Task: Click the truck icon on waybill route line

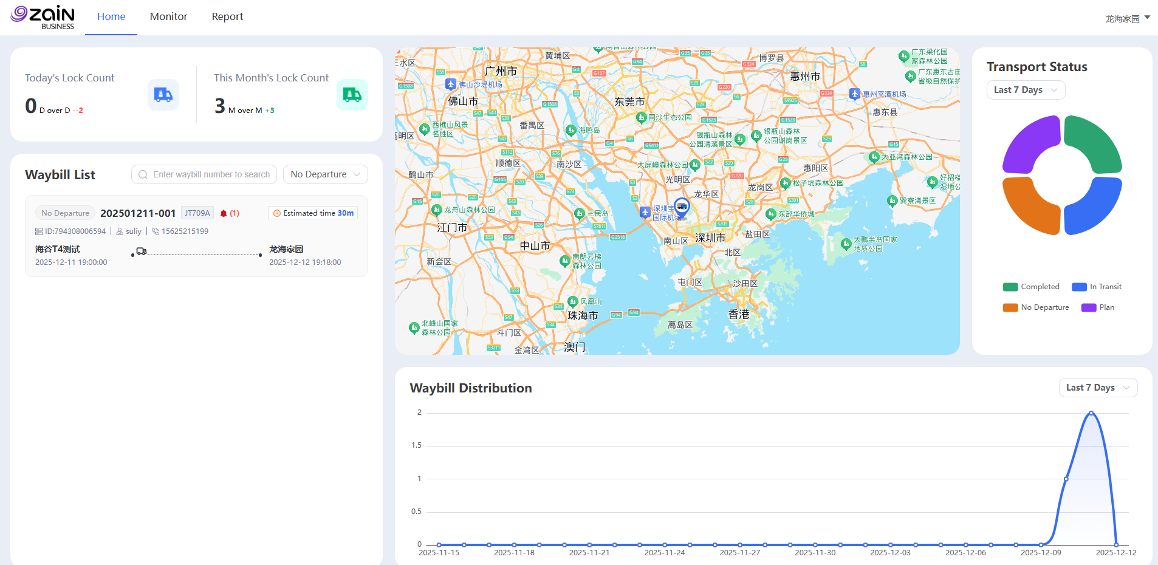Action: coord(142,252)
